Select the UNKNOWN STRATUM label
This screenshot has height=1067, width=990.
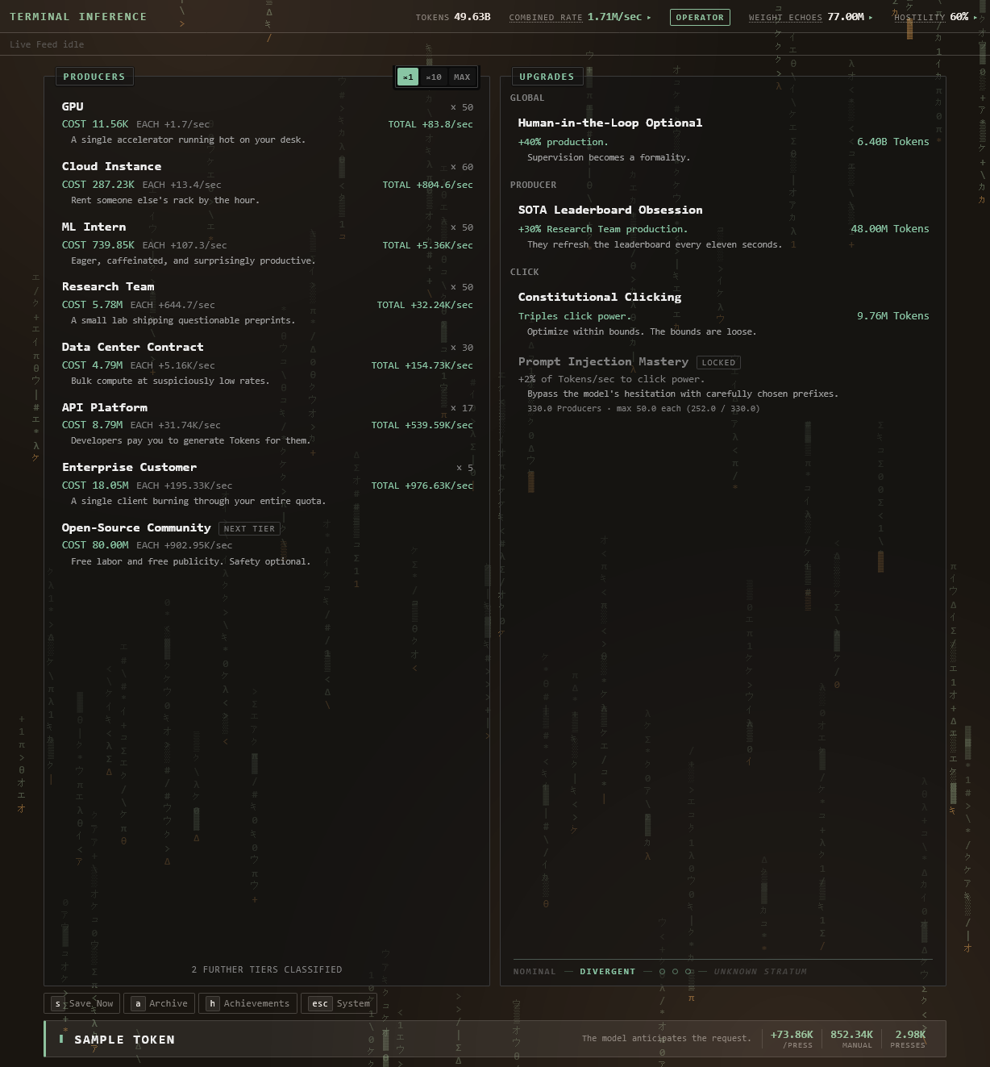[x=760, y=972]
